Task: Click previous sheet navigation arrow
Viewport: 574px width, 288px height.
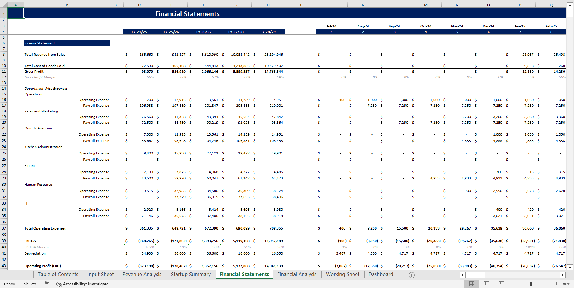Action: 10,275
